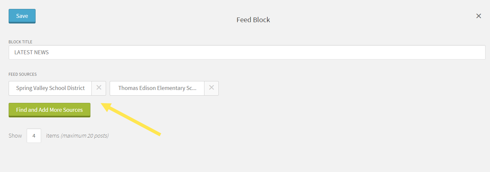Screen dimensions: 490x172
Task: Click the BLOCK TITLE label
Action: point(21,42)
